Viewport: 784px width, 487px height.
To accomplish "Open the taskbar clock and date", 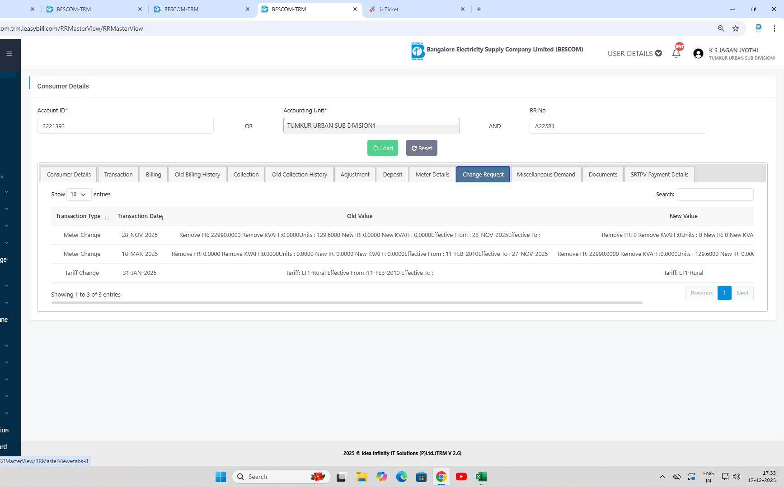I will click(x=761, y=477).
